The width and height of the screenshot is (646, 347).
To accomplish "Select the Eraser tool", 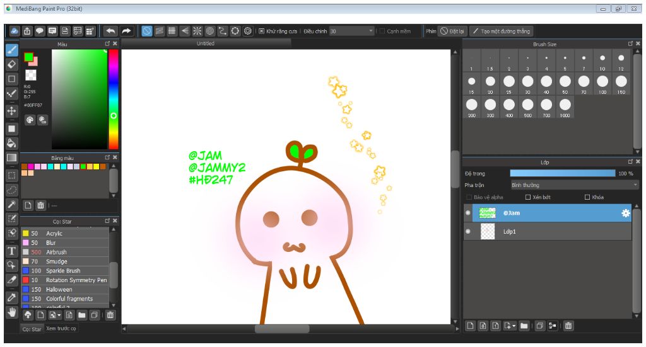I will [12, 64].
